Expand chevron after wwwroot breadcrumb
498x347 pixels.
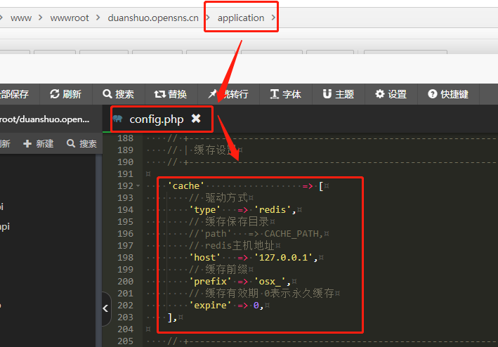point(98,18)
